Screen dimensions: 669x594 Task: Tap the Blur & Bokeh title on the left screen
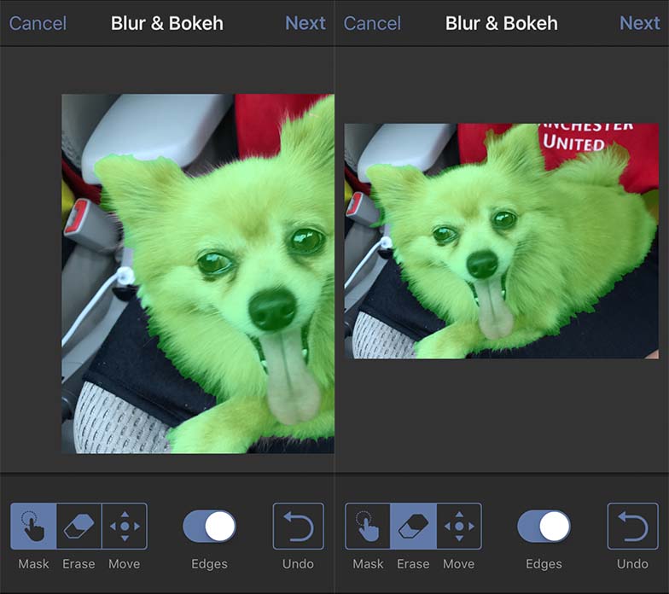click(167, 23)
